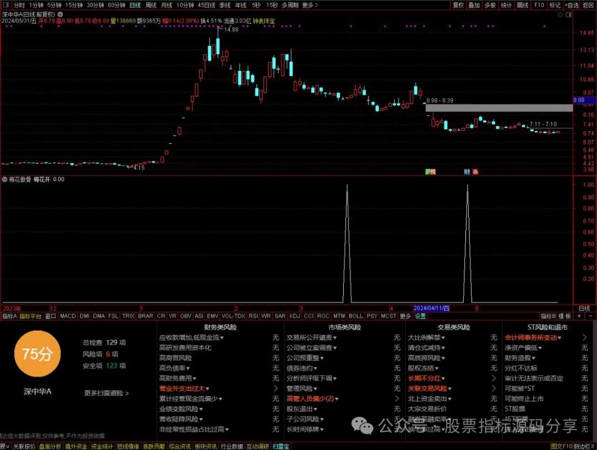Click the 返回 button
The width and height of the screenshot is (597, 450).
[588, 5]
